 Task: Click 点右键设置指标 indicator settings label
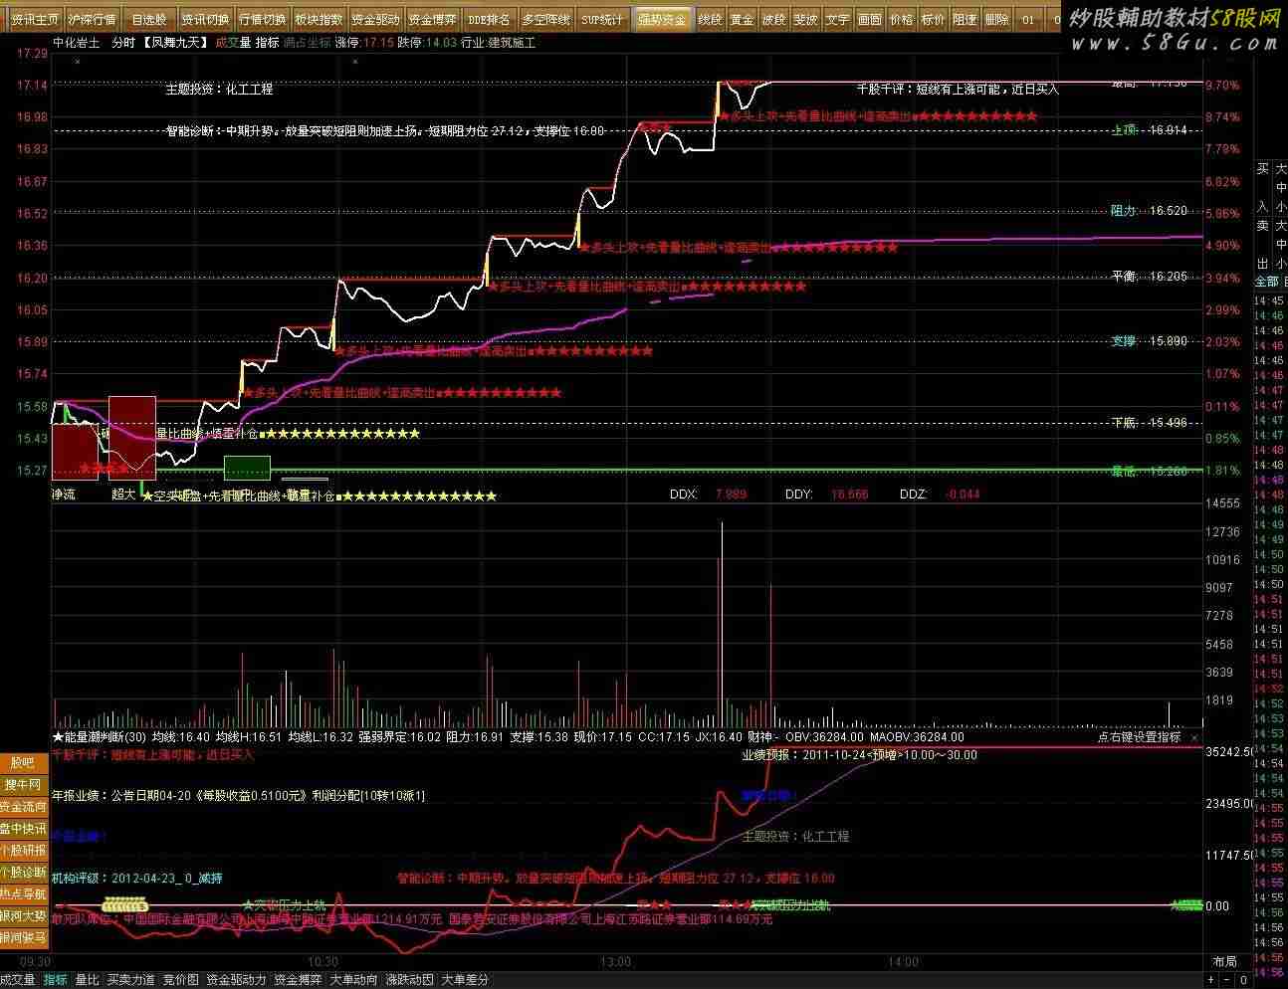[x=1139, y=737]
